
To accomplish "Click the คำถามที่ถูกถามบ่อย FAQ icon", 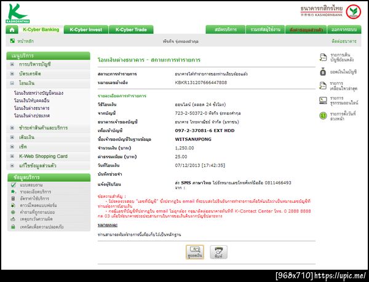I will 13,212.
